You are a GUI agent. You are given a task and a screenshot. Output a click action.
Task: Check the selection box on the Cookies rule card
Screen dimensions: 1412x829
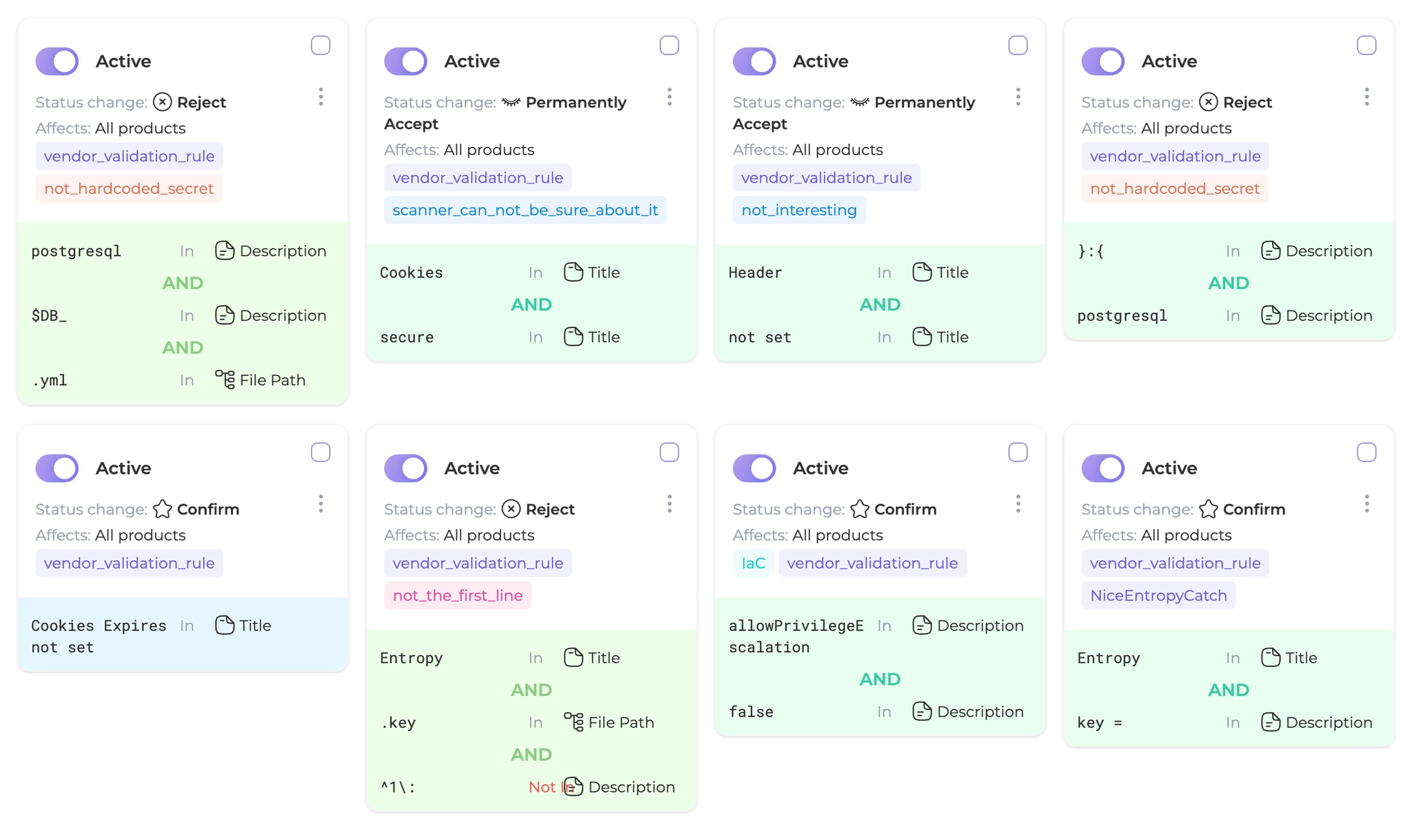click(x=669, y=45)
